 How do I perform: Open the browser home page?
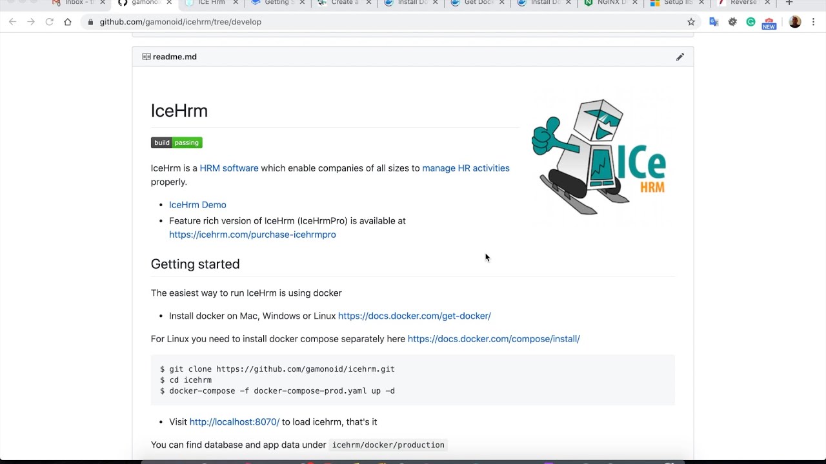(x=68, y=22)
